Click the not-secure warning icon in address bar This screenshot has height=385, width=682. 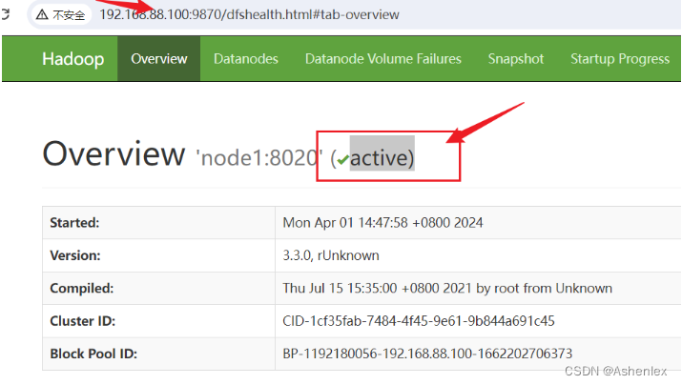pos(42,15)
